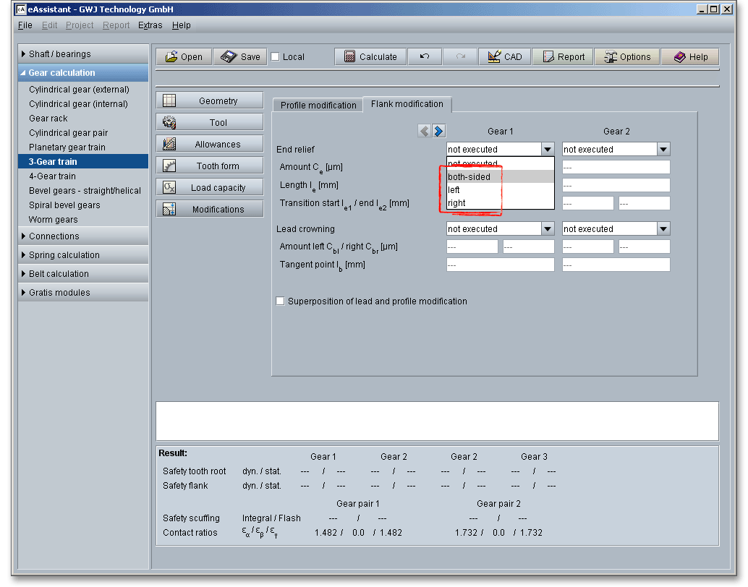Click the Report icon in toolbar

[x=548, y=57]
